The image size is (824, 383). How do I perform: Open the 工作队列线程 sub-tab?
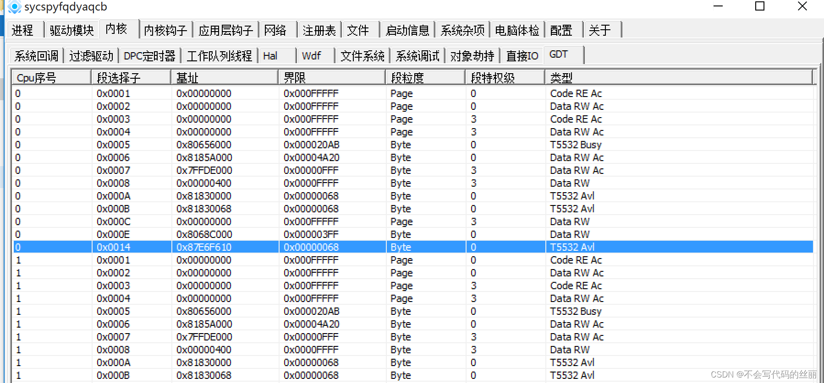[219, 56]
